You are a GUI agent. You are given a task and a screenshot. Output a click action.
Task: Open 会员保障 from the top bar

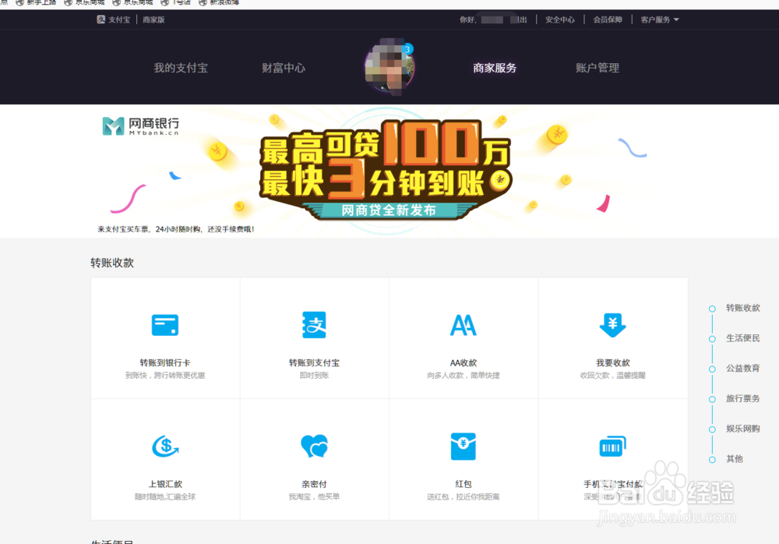click(607, 19)
